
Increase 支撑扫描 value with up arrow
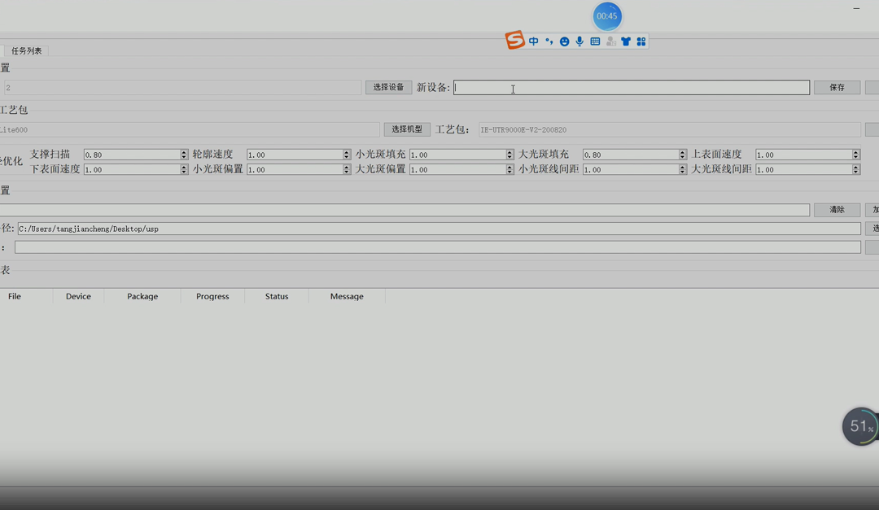click(x=185, y=152)
